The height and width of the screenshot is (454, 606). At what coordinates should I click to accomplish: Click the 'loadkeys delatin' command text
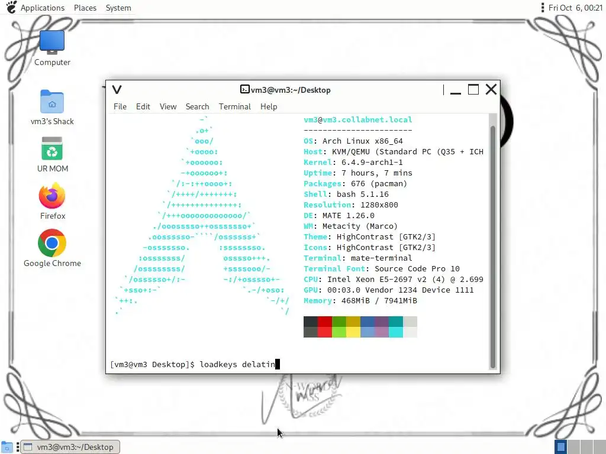click(x=237, y=364)
